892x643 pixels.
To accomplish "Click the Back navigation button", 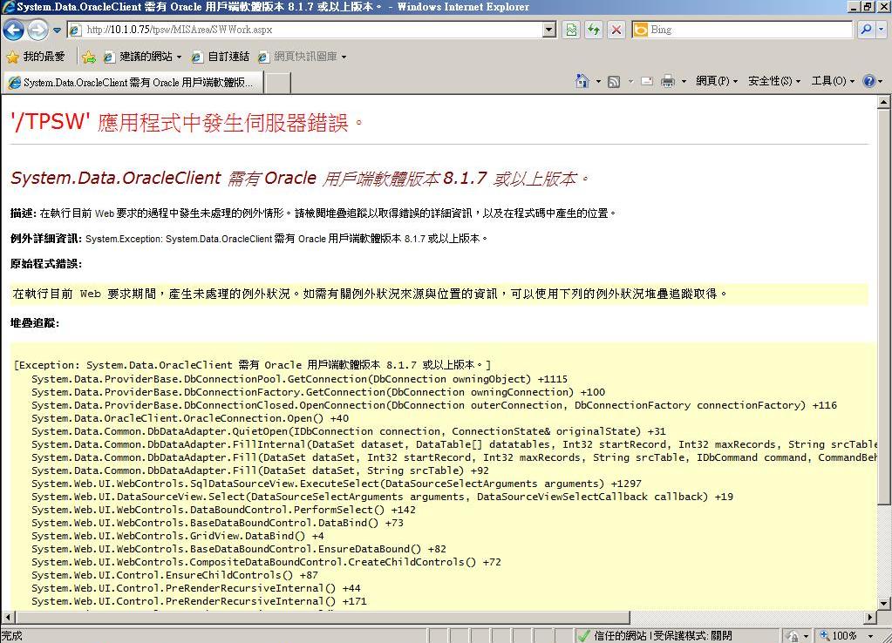I will pyautogui.click(x=13, y=29).
